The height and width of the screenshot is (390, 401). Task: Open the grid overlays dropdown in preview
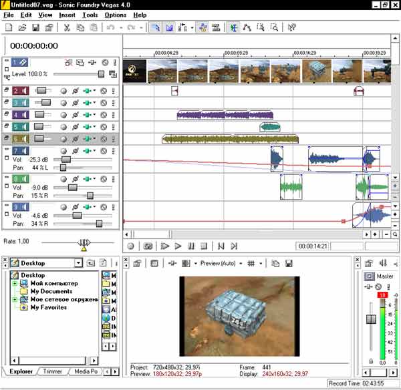[x=261, y=264]
